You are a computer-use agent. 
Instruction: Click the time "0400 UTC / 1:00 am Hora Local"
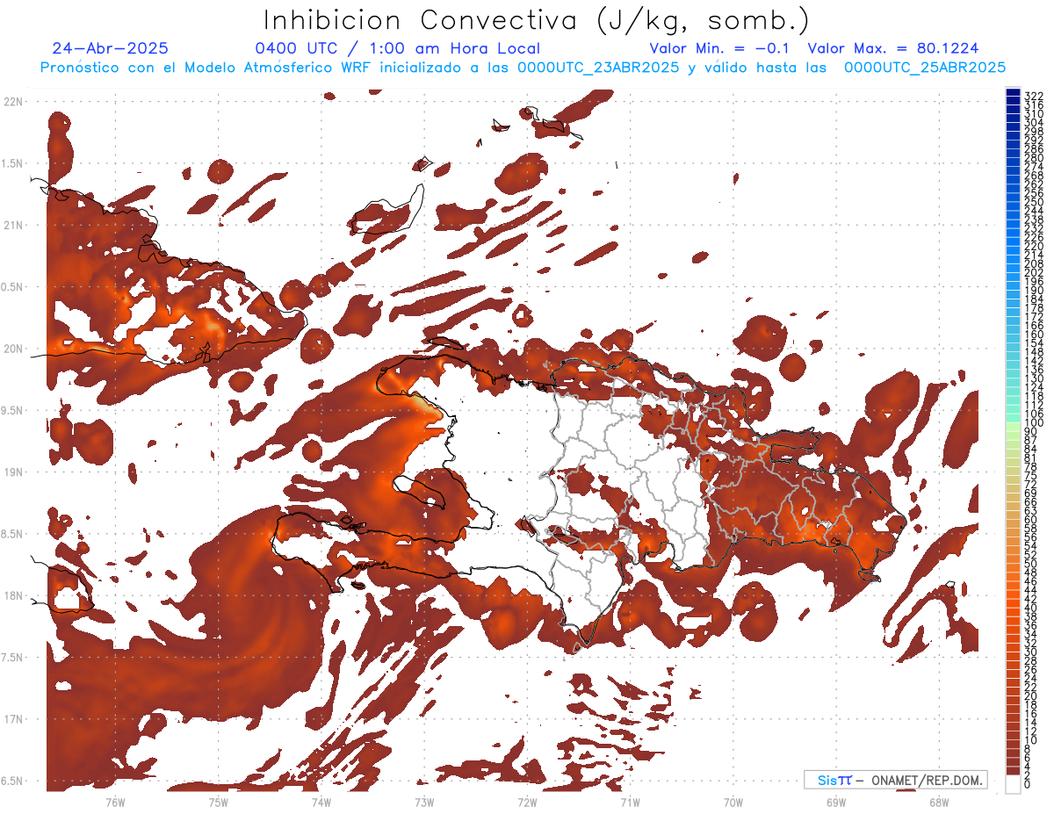(x=397, y=49)
